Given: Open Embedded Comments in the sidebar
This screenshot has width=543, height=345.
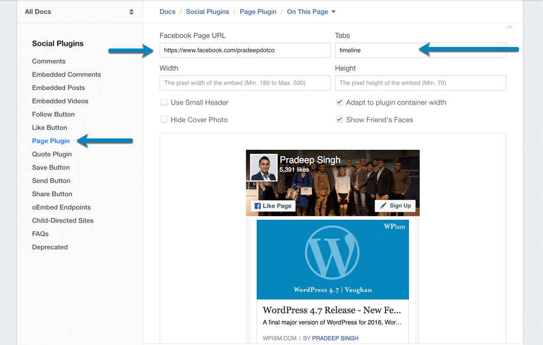Looking at the screenshot, I should click(66, 75).
